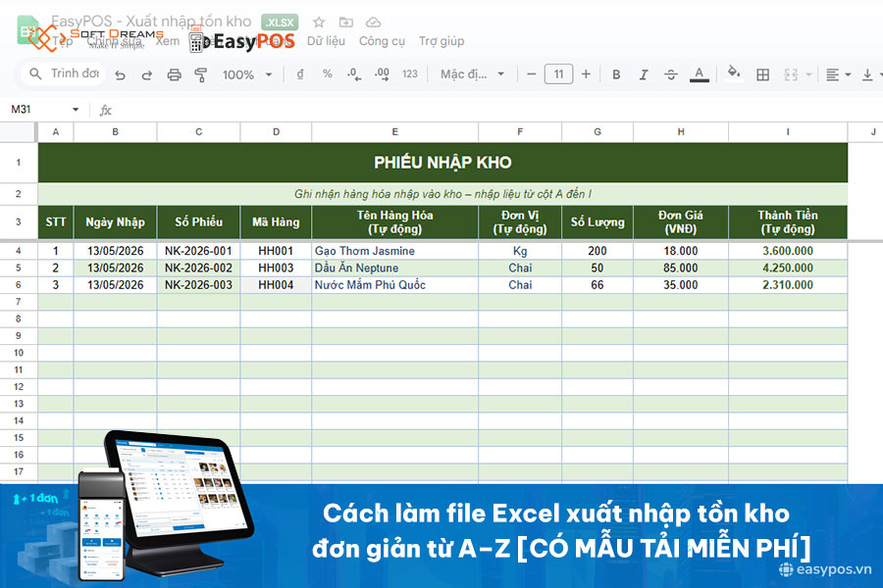
Task: Click the Mã Hàng header cell
Action: pyautogui.click(x=276, y=222)
